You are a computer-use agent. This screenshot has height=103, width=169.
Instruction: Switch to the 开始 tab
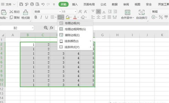point(64,4)
